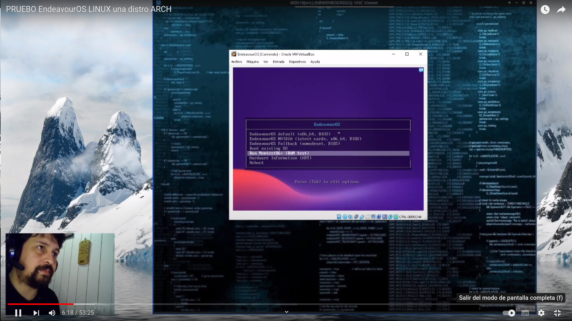Screen dimensions: 572x321
Task: Click the Watch later clock icon
Action: (545, 10)
